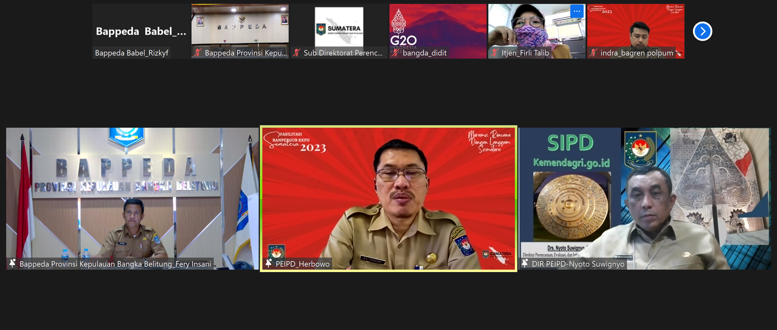The image size is (777, 330).
Task: Click the pin icon beside DIR PEIPD-Nyoto Suwignyo
Action: tap(524, 264)
